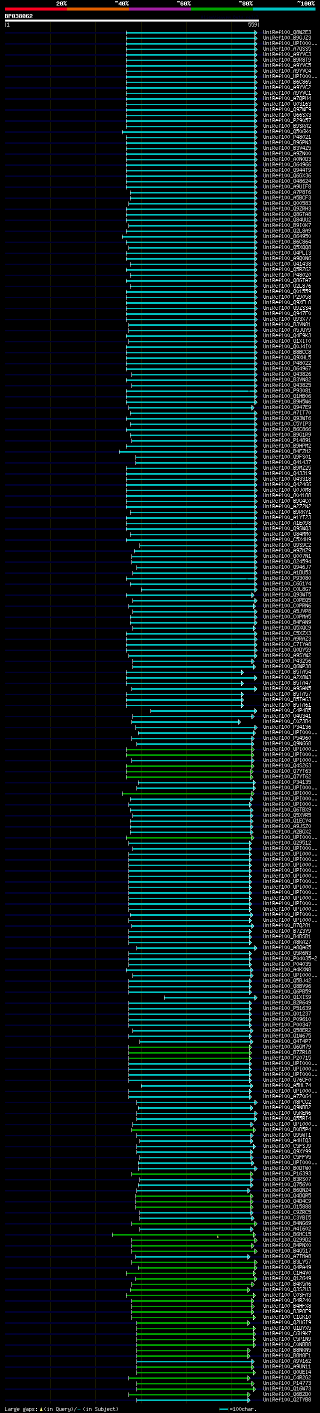Click the green alignment bar for UniRef100_B6HC15
The height and width of the screenshot is (1413, 320).
[184, 1234]
